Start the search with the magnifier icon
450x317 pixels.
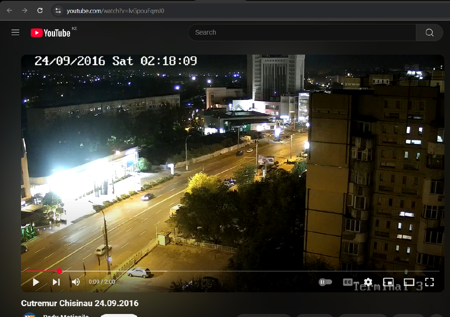pyautogui.click(x=429, y=33)
